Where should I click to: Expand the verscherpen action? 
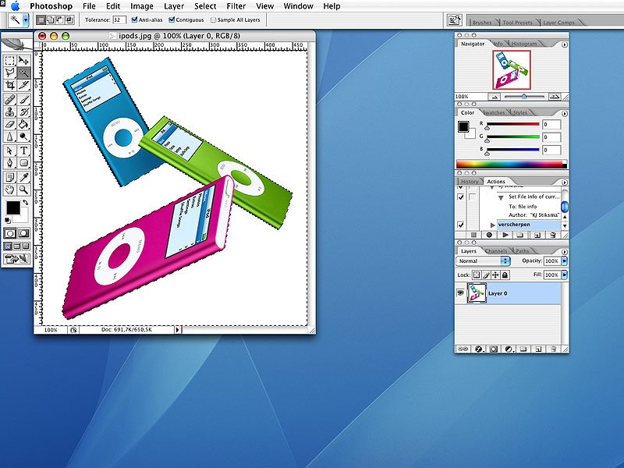[x=492, y=224]
